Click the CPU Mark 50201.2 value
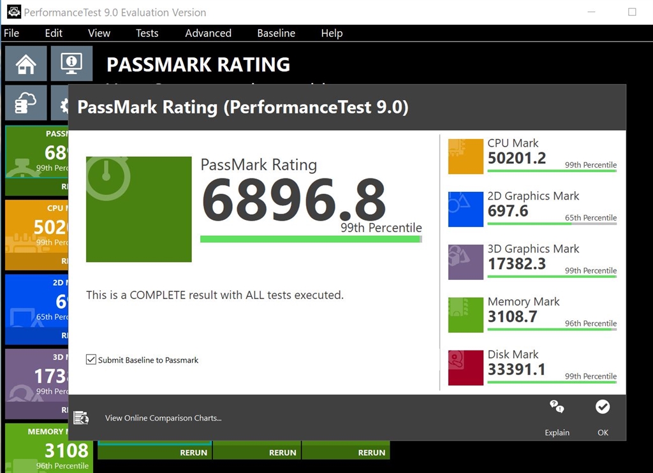 click(x=517, y=158)
